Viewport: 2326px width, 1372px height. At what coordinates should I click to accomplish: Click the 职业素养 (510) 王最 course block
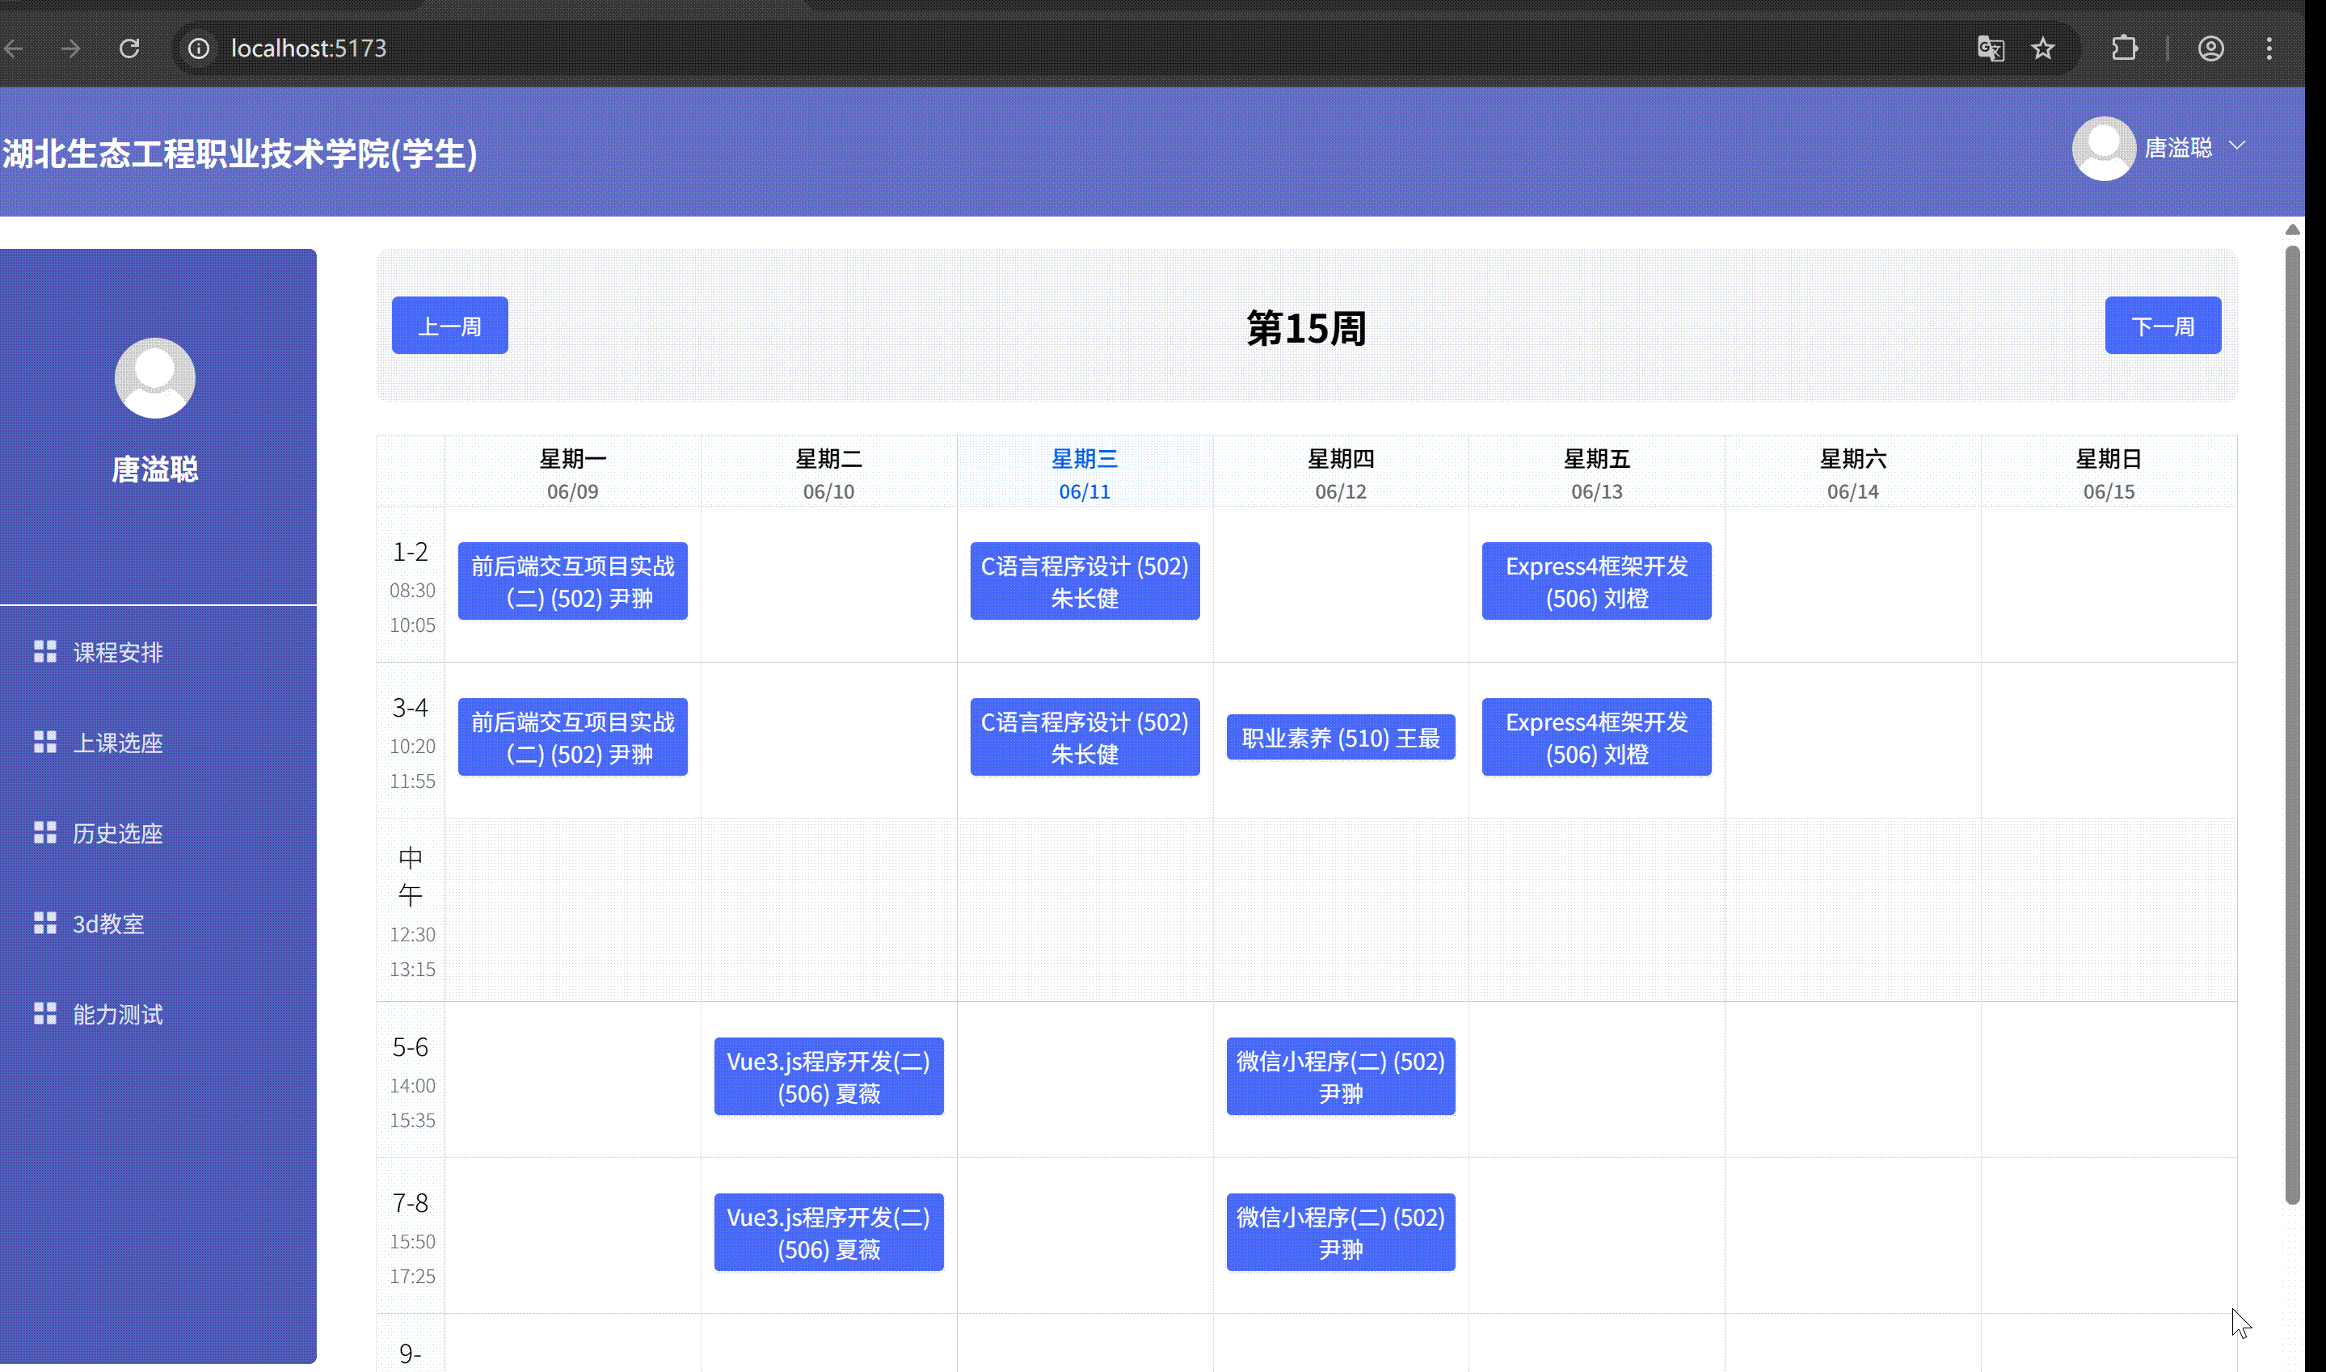pyautogui.click(x=1339, y=738)
